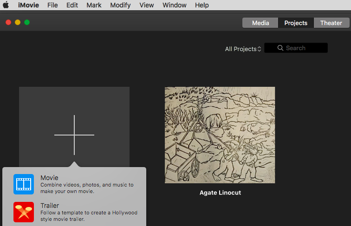Viewport: 351px width, 226px height.
Task: Enter full screen with green button
Action: point(27,22)
